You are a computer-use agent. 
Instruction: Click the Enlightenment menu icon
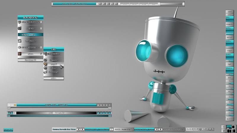(x=20, y=47)
